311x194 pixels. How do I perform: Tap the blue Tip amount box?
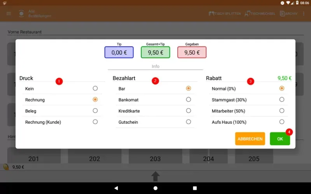[119, 52]
